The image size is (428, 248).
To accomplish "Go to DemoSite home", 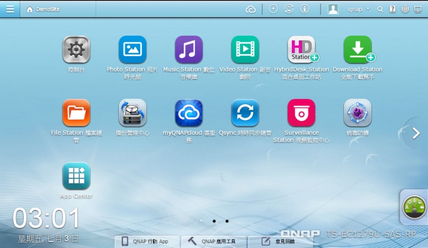I will point(43,9).
